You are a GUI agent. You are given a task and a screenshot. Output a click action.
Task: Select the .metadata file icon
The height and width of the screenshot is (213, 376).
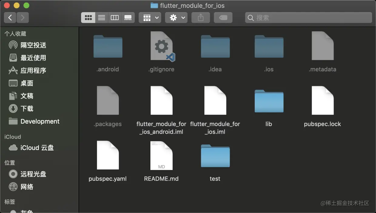pos(323,46)
